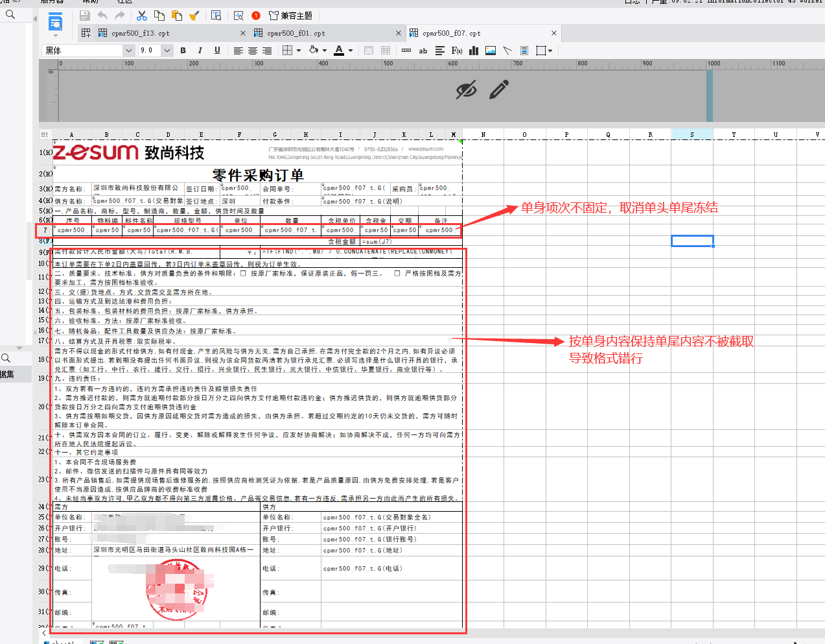The image size is (825, 644).
Task: Center align cell text
Action: click(253, 51)
